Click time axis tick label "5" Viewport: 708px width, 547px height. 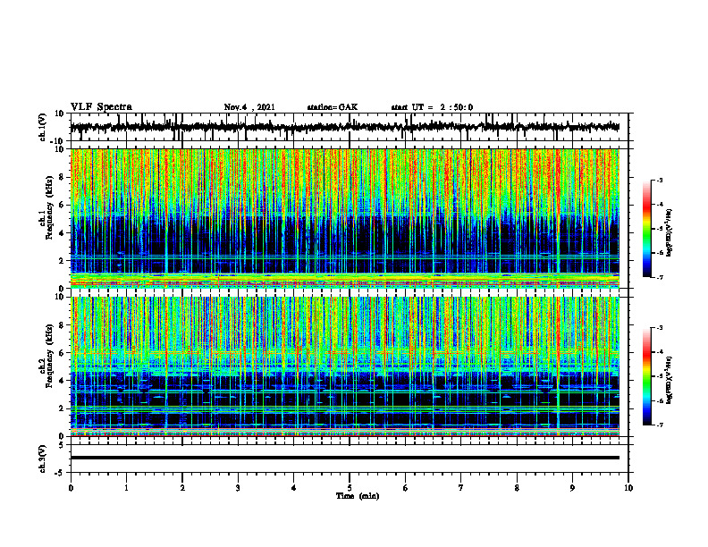(350, 488)
